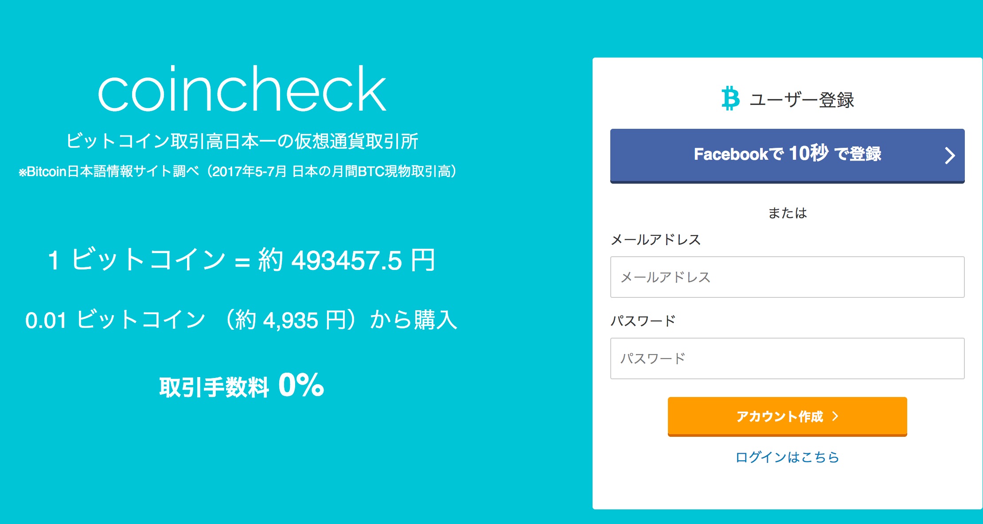Click the パスワード label above the field

coord(643,321)
